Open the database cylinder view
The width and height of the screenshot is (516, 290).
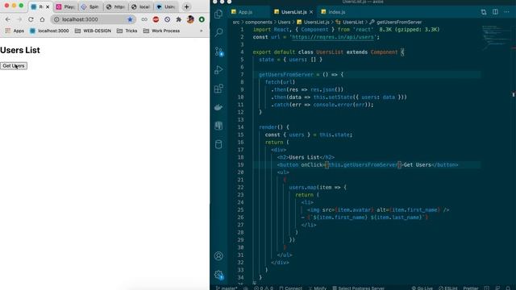(218, 144)
